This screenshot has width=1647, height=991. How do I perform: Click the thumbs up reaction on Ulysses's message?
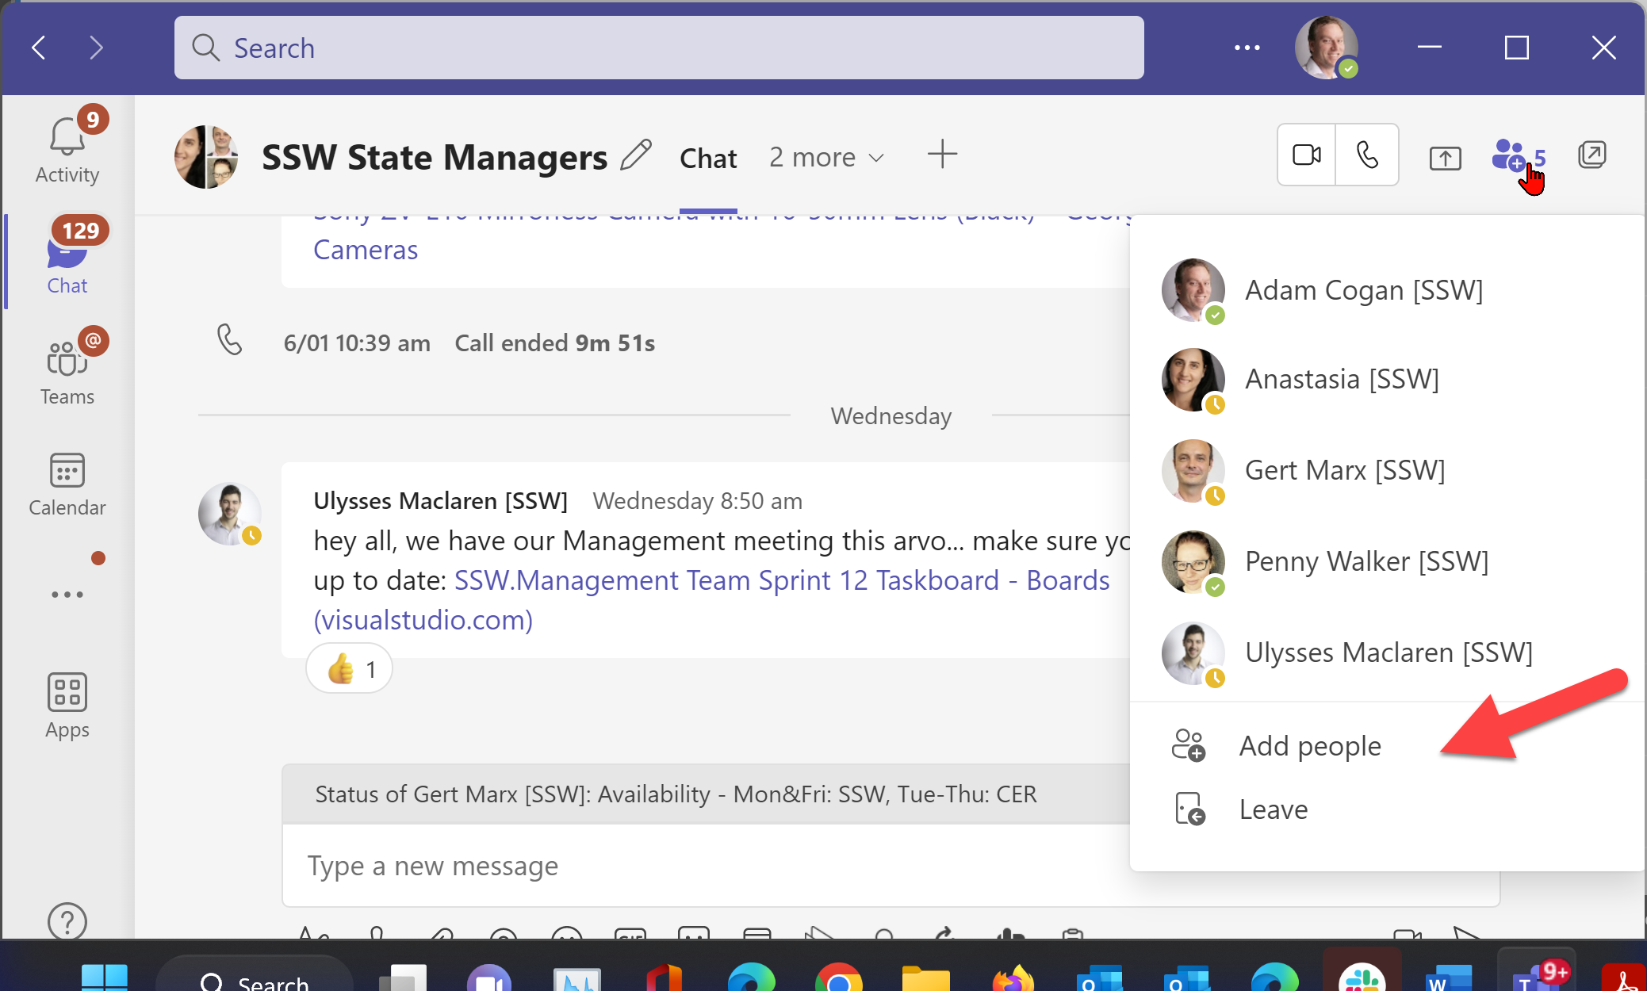pyautogui.click(x=349, y=669)
